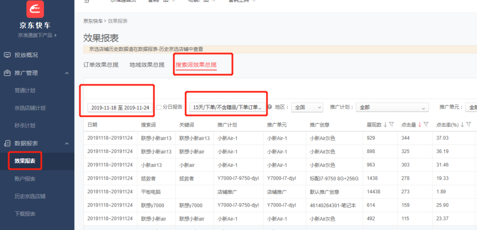Open 秒杀计划 in sidebar
Image resolution: width=477 pixels, height=230 pixels.
[x=25, y=125]
